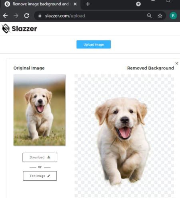Click the tab favicon of Slazzer tab

pyautogui.click(x=7, y=4)
